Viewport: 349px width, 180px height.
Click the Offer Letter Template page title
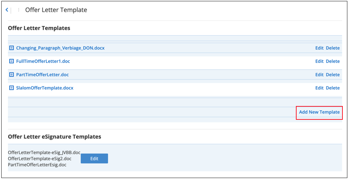tap(56, 10)
